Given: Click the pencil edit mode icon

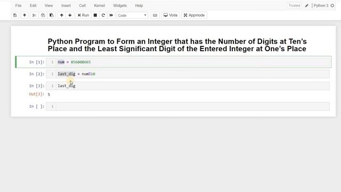Looking at the screenshot, I should [307, 6].
